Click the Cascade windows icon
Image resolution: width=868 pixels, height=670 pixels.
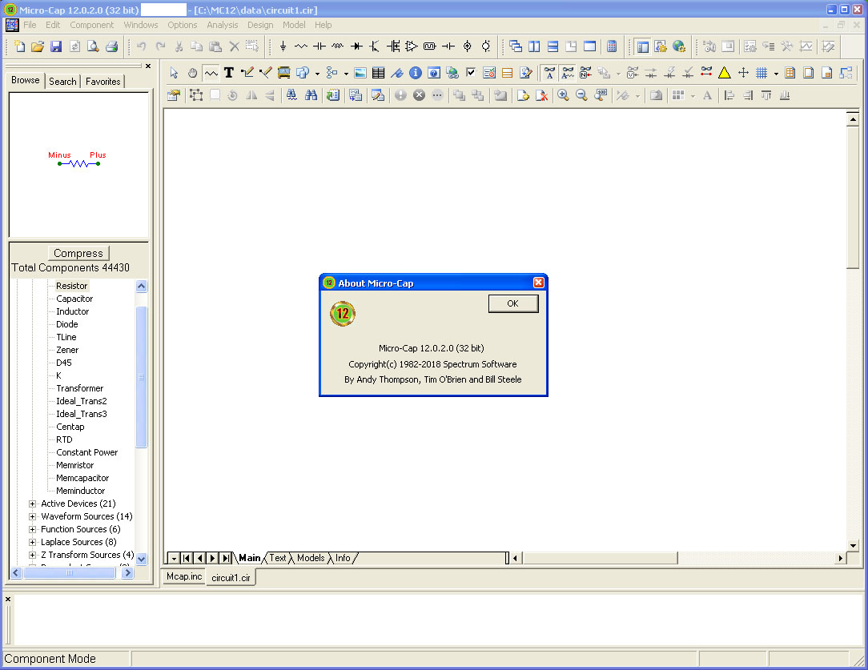516,46
